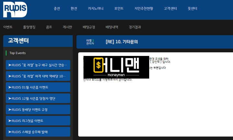Select the 콤프 submenu

pos(49,27)
